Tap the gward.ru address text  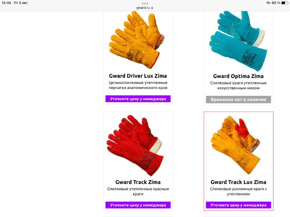click(143, 8)
